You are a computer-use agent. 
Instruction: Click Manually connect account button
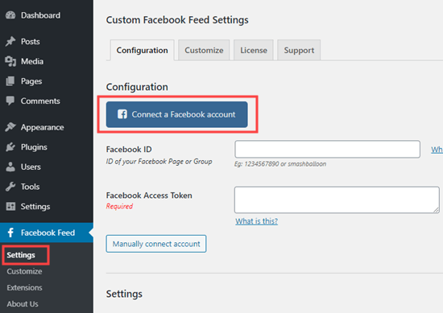(156, 244)
